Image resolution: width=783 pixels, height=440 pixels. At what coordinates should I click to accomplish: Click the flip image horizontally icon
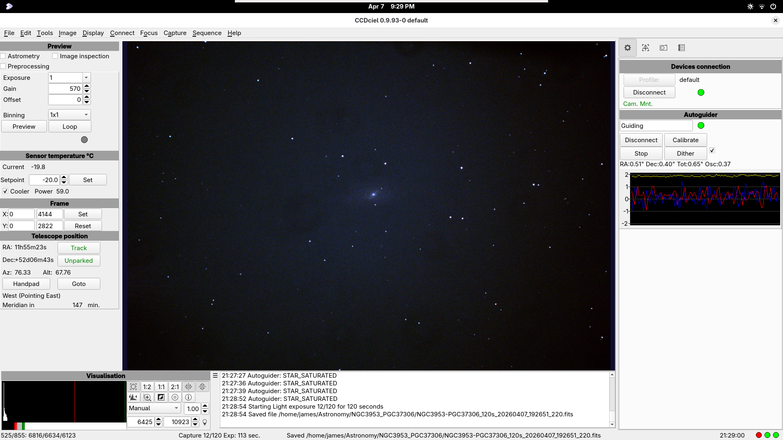click(x=188, y=387)
